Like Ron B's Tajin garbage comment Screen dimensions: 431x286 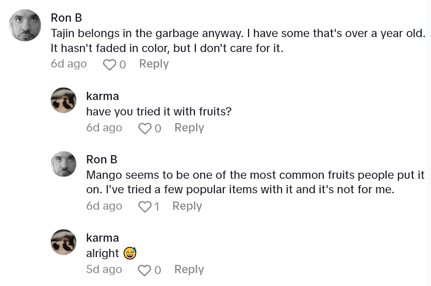point(109,64)
